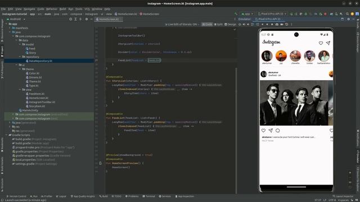Screen dimensions: 360x202
Task: Click Expand All icon in Project panel
Action: (x=75, y=19)
